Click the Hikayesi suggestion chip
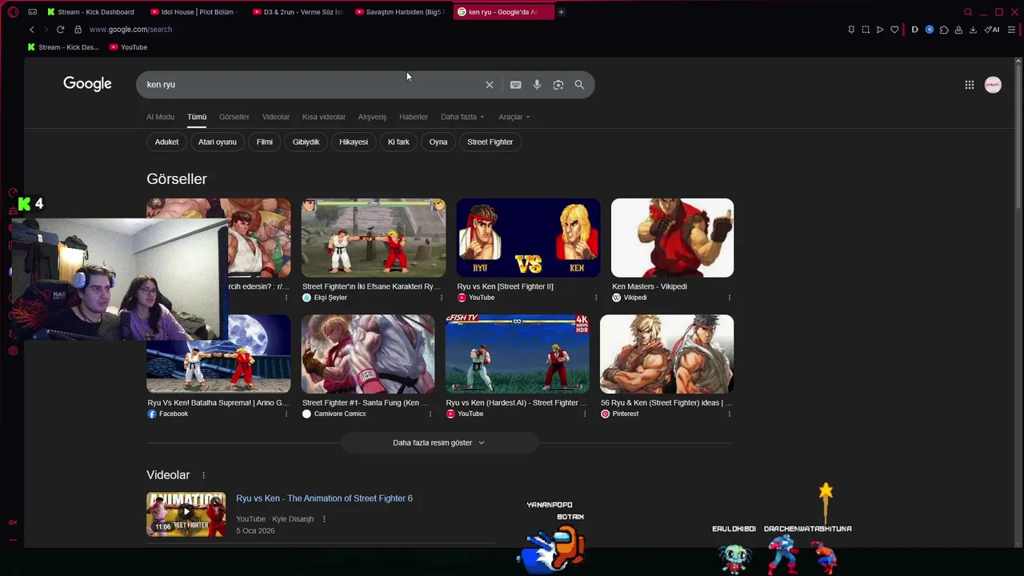 [354, 142]
